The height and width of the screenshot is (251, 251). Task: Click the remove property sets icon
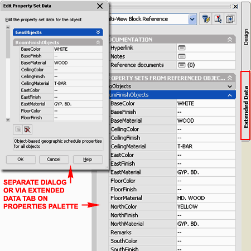pos(27,129)
